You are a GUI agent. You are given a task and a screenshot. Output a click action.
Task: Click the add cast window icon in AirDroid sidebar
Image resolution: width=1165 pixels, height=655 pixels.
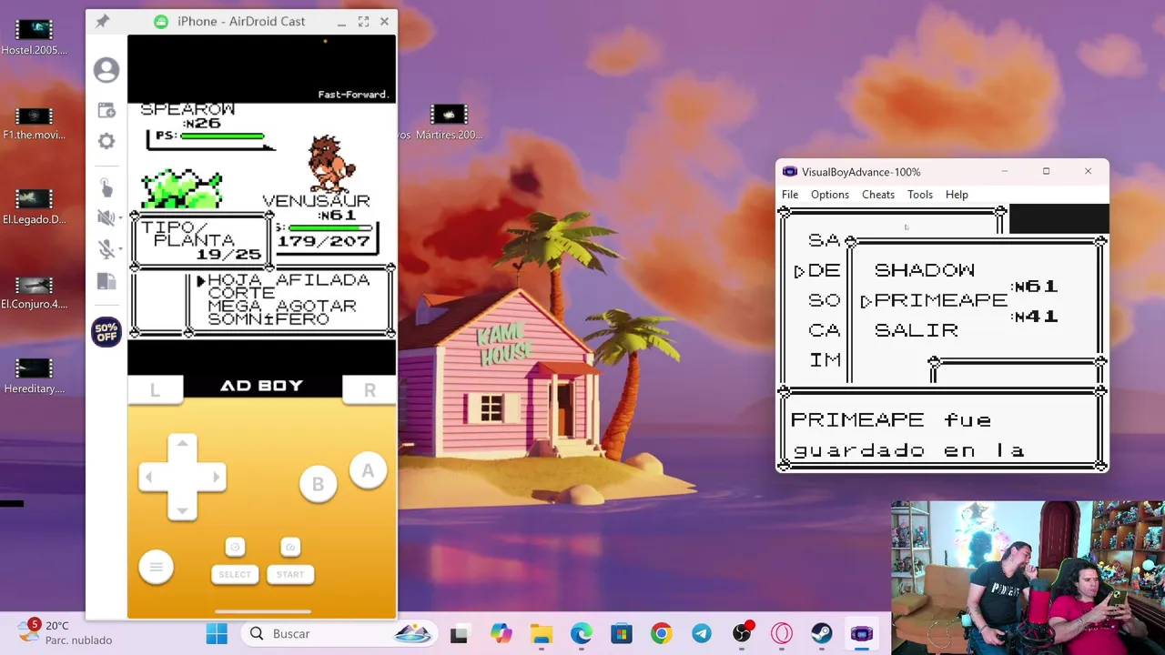tap(106, 111)
